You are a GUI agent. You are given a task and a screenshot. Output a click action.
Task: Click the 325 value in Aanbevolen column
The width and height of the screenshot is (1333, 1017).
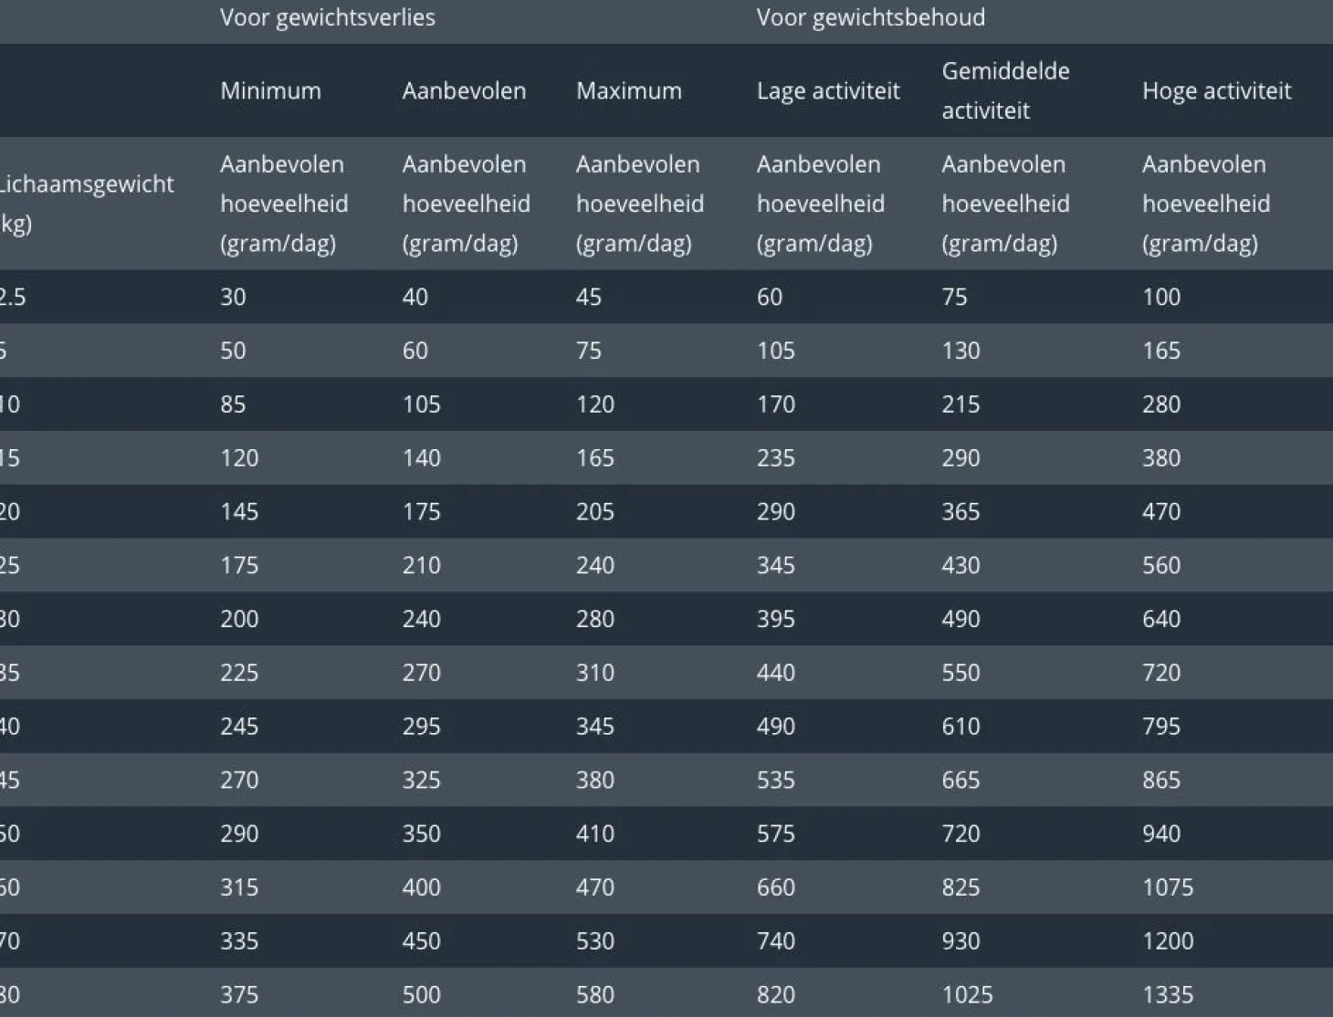(421, 781)
